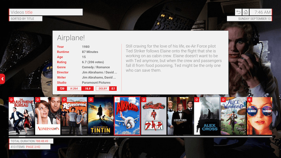Screen dimensions: 281x158
Task: Click the Runtime value 87 Minutes
Action: (90, 52)
